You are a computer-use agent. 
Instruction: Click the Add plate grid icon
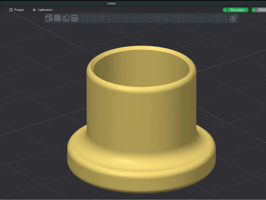[58, 18]
